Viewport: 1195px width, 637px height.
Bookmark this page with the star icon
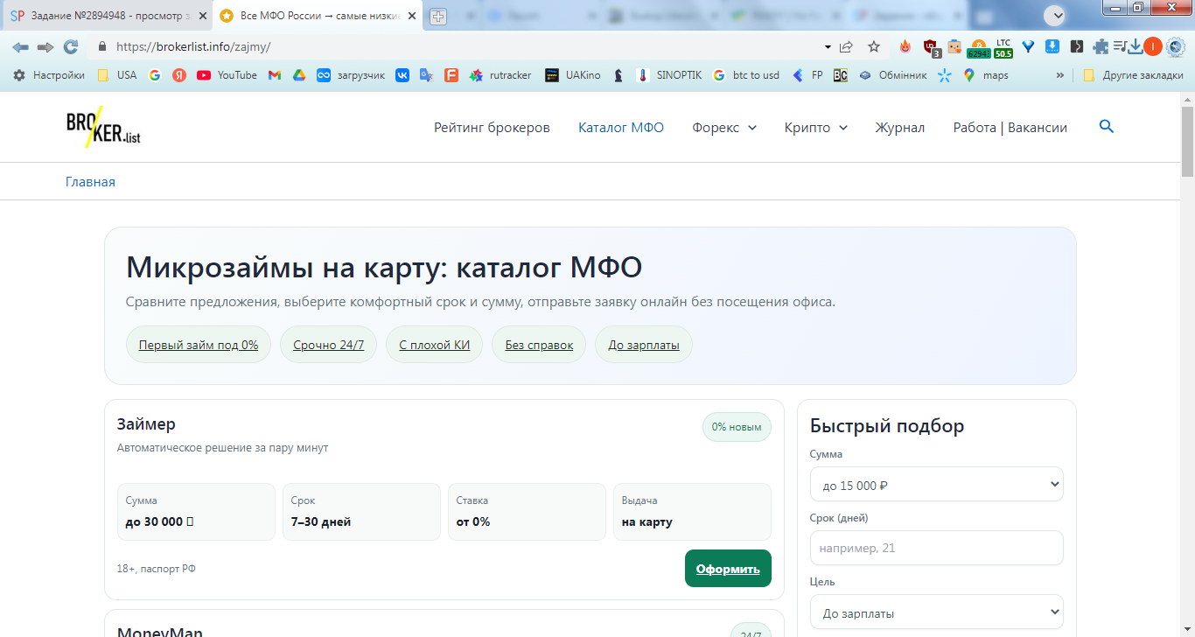click(x=874, y=47)
